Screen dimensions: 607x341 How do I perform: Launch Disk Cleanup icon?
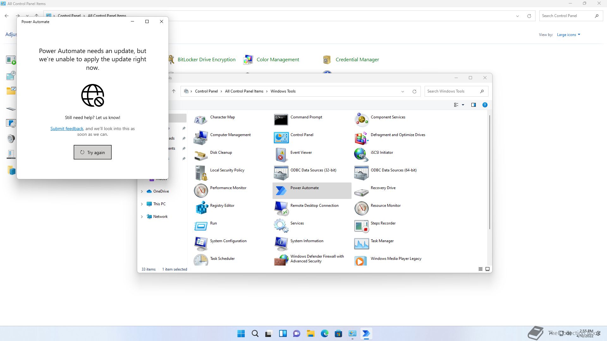pos(201,155)
